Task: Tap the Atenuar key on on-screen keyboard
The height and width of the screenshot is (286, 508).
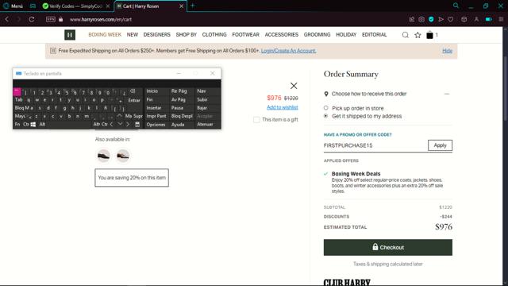Action: 205,125
